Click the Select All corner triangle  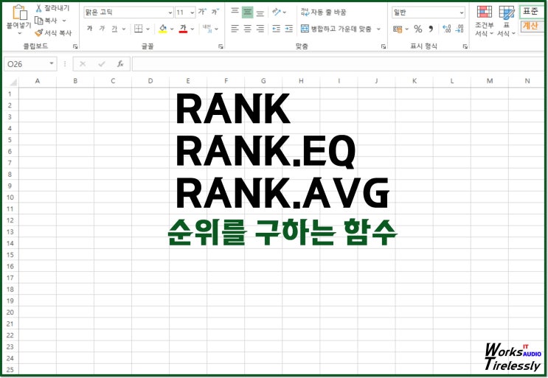(13, 82)
